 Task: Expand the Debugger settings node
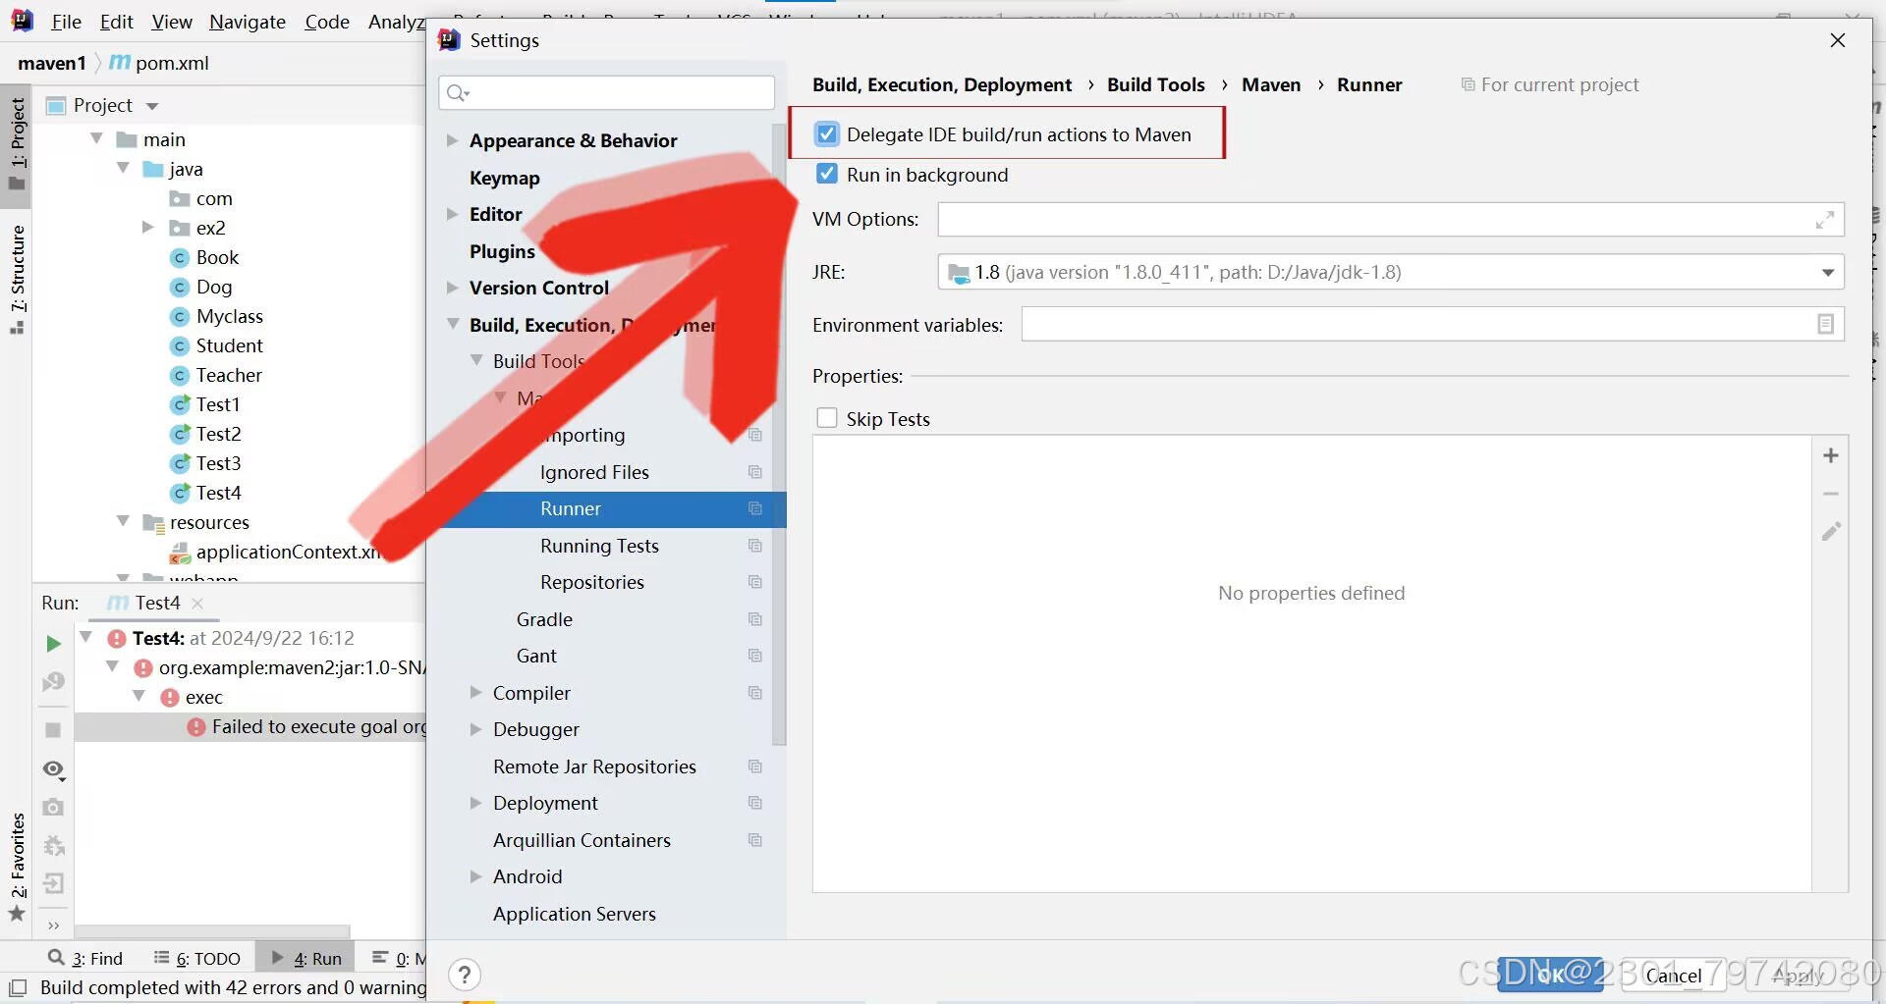[475, 729]
